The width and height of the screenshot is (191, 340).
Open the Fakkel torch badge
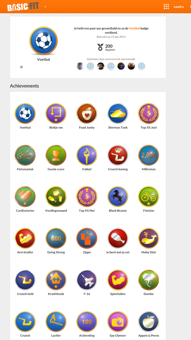click(87, 155)
